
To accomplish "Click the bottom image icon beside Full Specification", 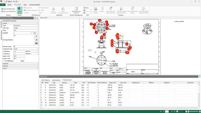I will click(x=36, y=43).
